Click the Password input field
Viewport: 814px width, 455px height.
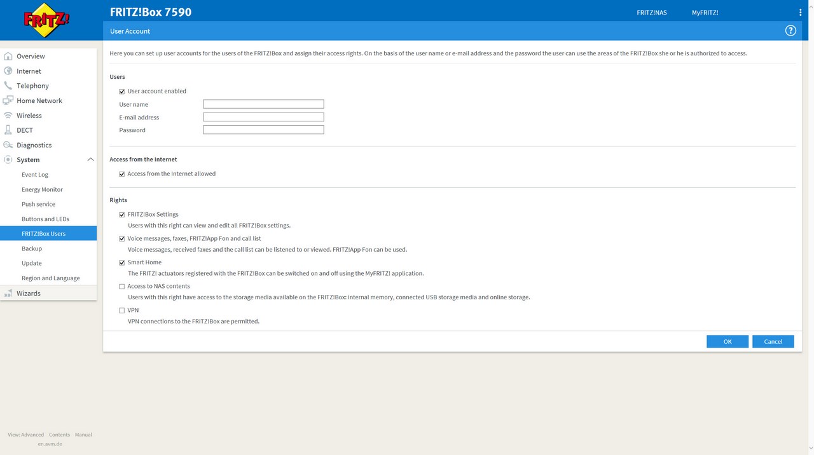pyautogui.click(x=263, y=130)
